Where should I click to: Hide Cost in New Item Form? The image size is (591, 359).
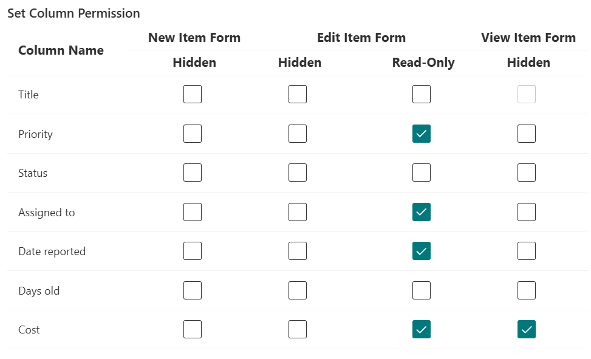pyautogui.click(x=192, y=329)
